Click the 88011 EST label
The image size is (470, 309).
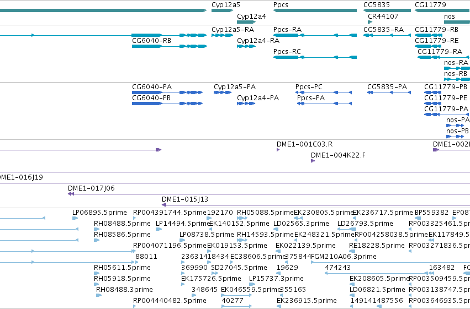click(x=146, y=257)
